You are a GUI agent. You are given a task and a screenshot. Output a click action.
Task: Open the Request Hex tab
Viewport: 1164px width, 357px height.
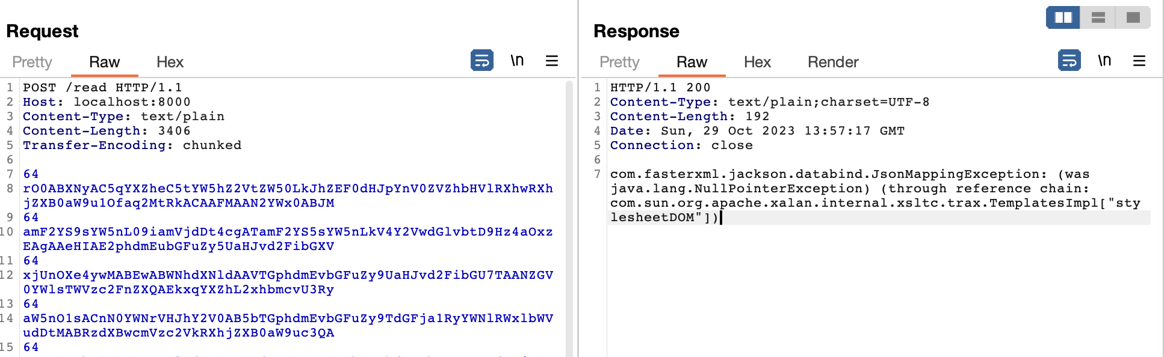click(x=170, y=62)
